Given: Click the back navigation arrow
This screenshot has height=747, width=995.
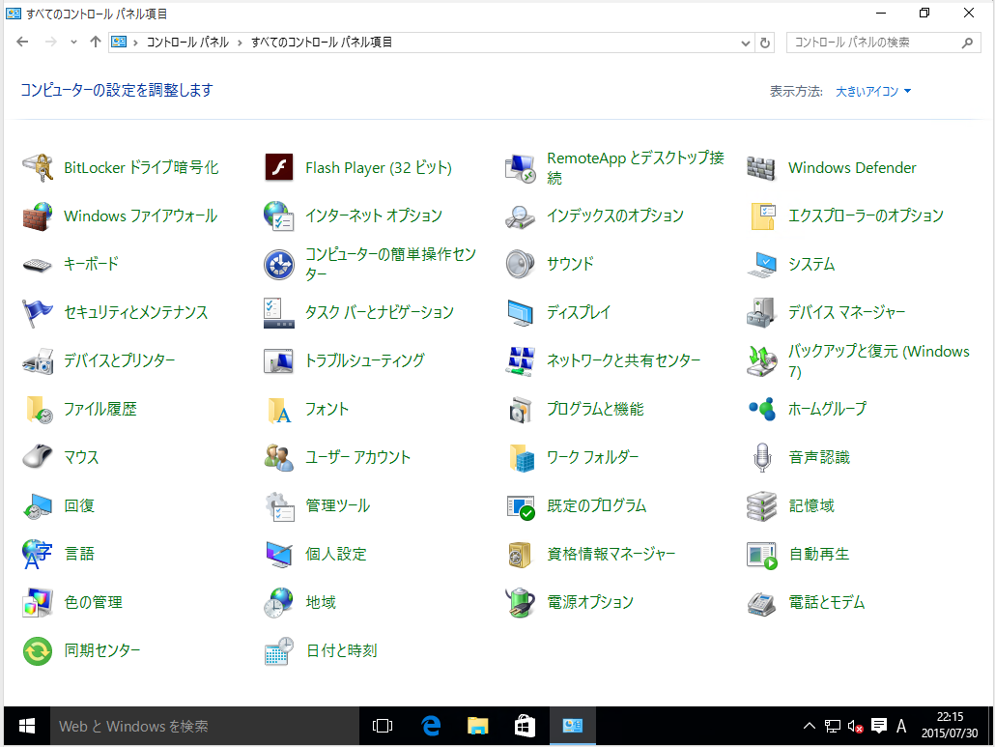Looking at the screenshot, I should click(20, 42).
